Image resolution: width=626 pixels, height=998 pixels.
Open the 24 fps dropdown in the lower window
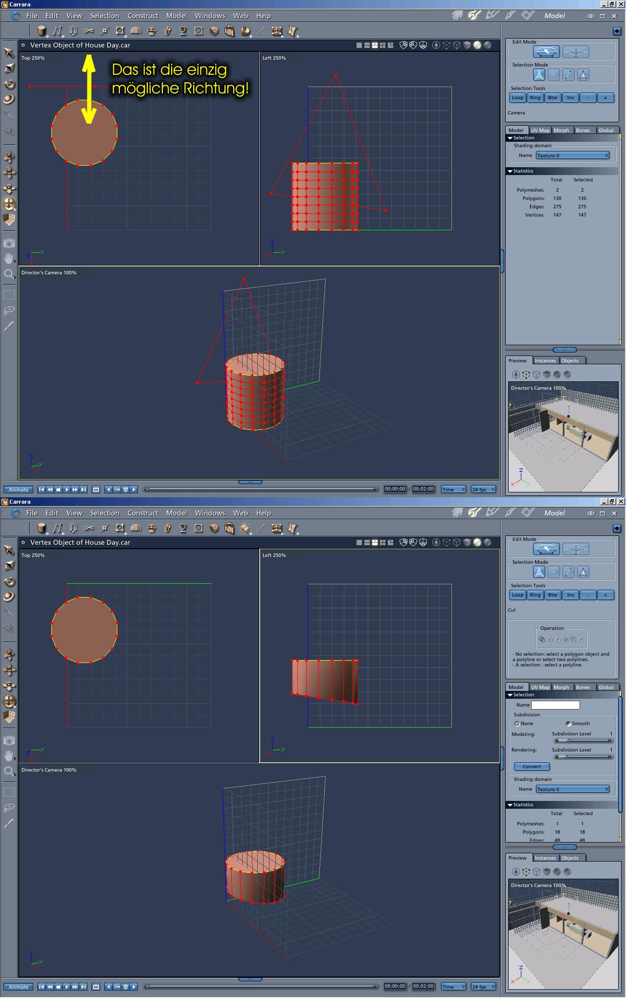(x=483, y=987)
